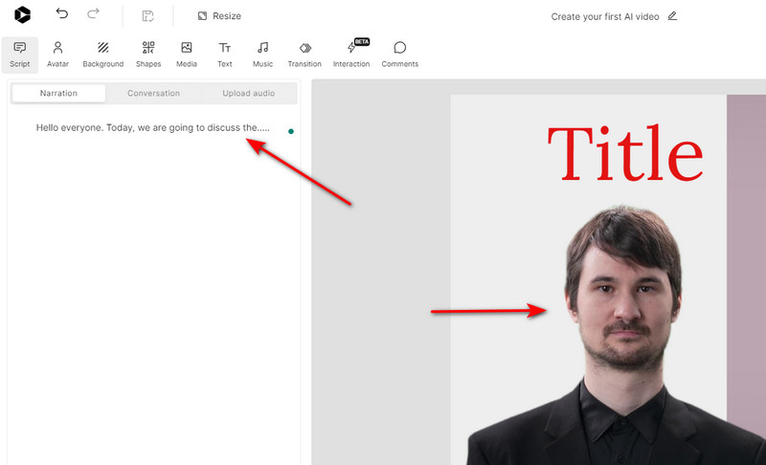
Task: Select the red Title text on canvas
Action: pyautogui.click(x=624, y=153)
